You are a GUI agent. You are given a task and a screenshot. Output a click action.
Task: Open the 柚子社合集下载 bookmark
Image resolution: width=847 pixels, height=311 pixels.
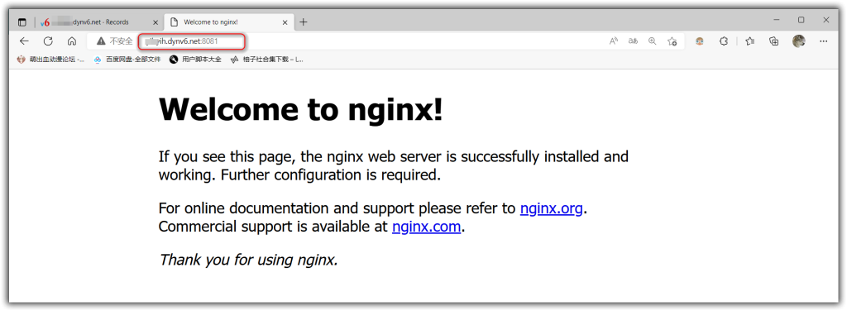pyautogui.click(x=267, y=60)
